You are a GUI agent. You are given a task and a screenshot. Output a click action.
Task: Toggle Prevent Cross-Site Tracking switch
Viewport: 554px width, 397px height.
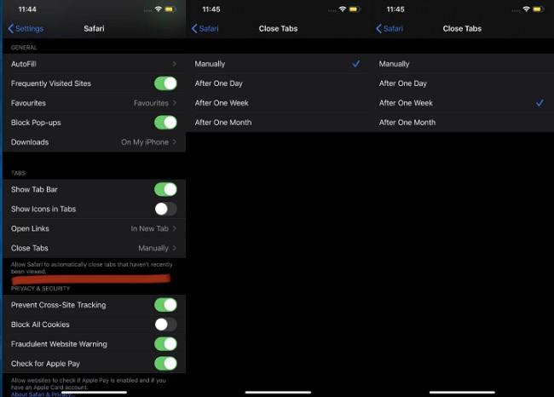[165, 305]
